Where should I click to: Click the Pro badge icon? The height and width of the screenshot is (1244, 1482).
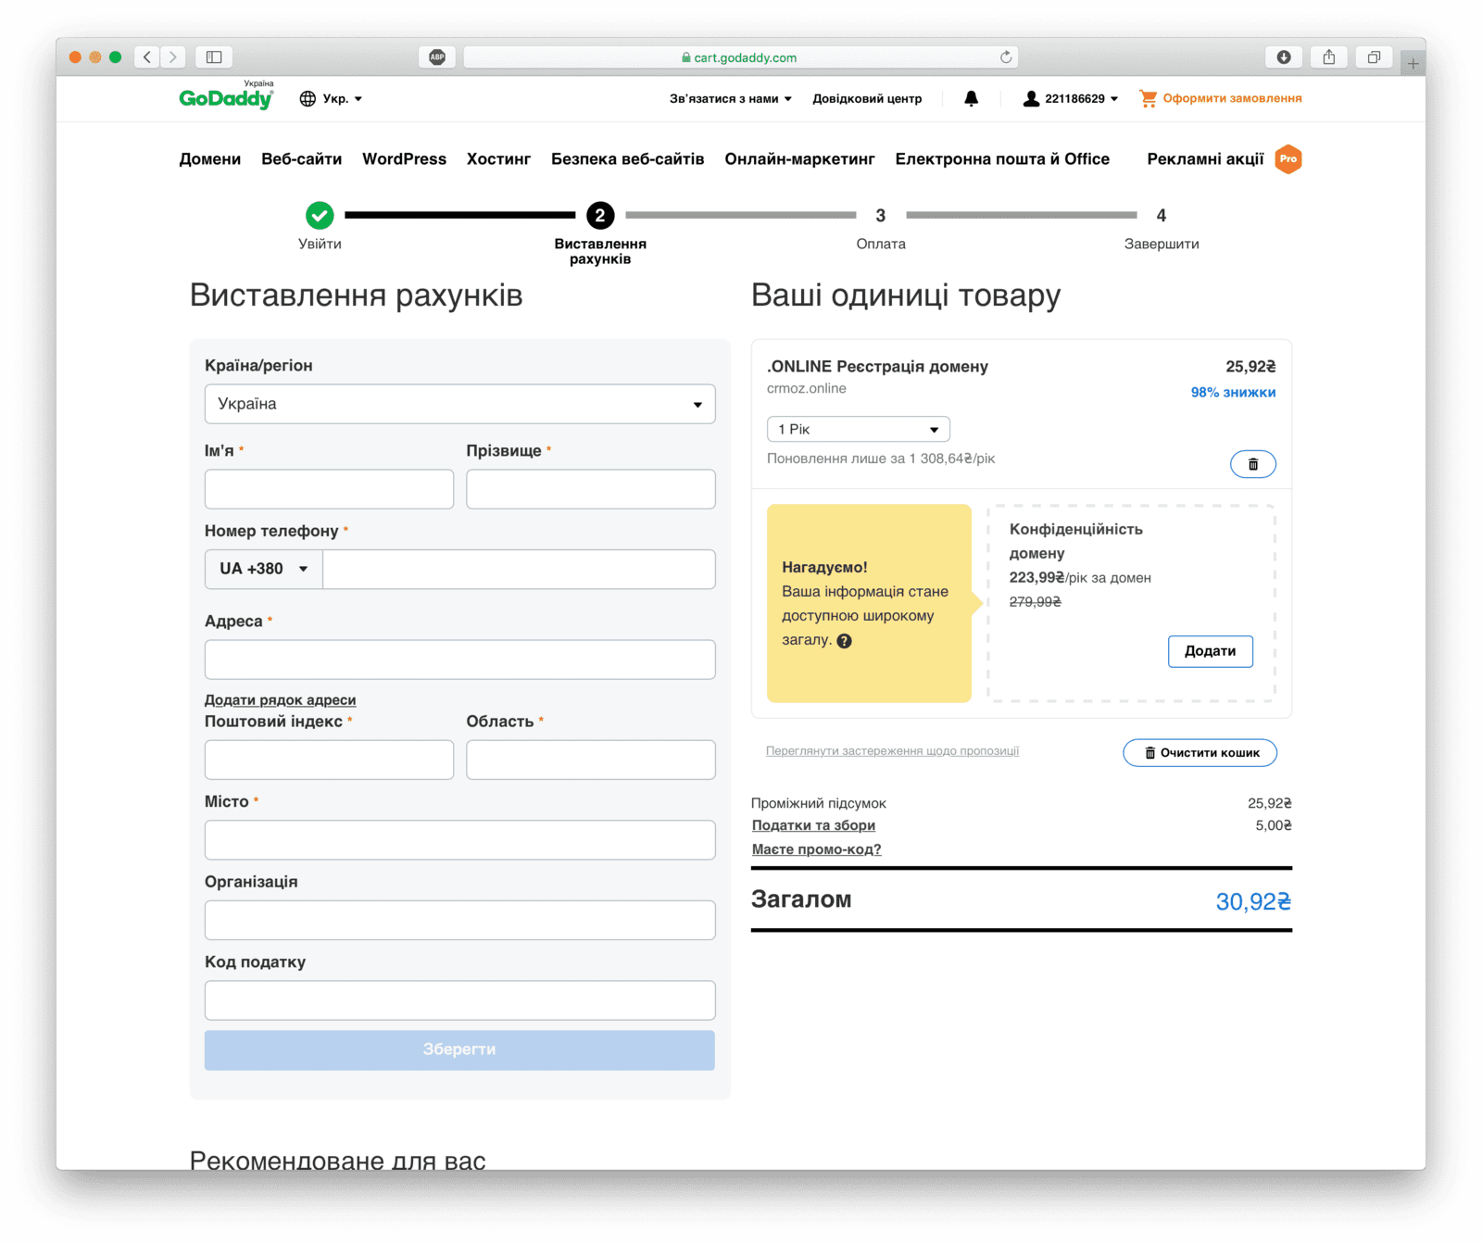[x=1287, y=159]
